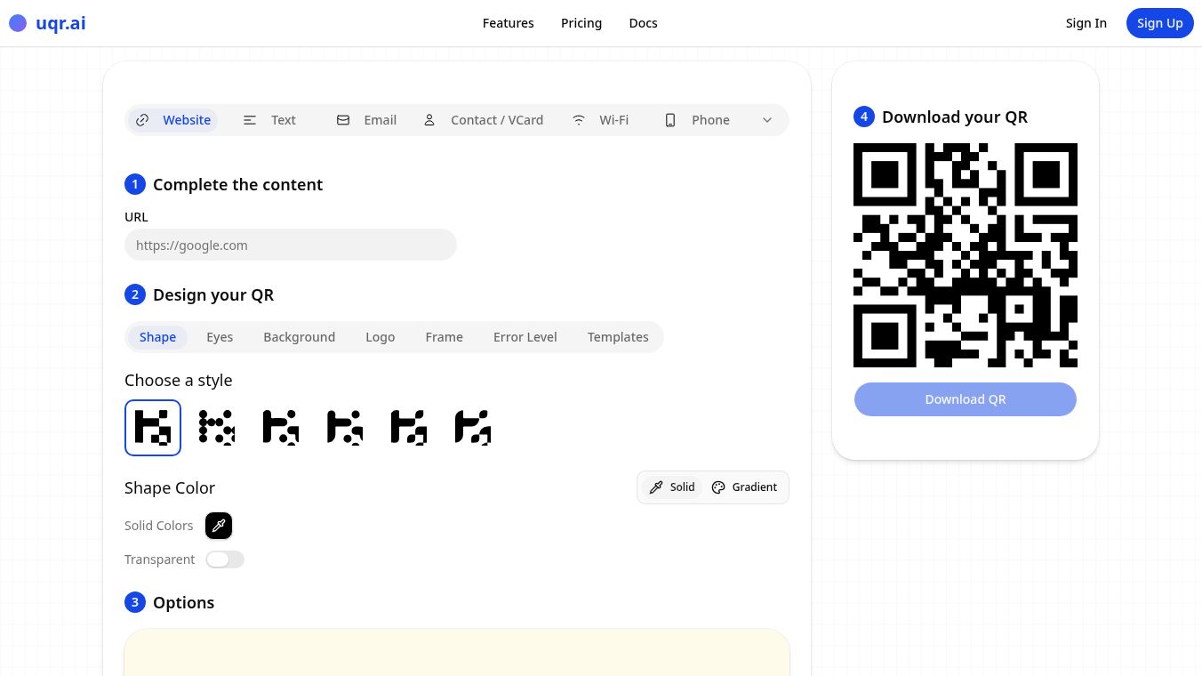1202x676 pixels.
Task: Select the Website link icon
Action: (142, 120)
